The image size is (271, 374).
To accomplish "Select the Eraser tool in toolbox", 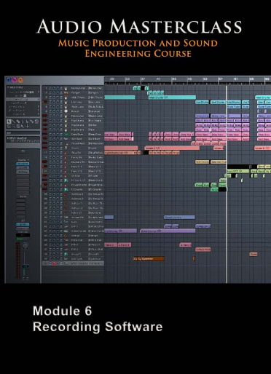I will click(18, 122).
